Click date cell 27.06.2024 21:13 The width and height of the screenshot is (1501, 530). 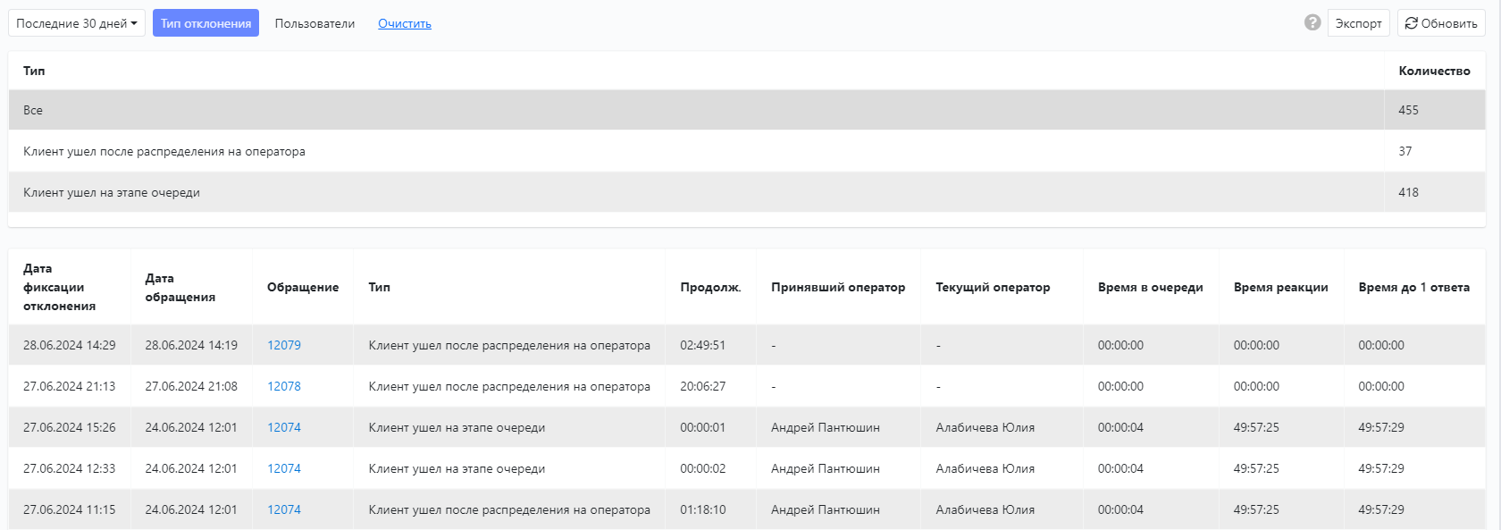tap(70, 386)
